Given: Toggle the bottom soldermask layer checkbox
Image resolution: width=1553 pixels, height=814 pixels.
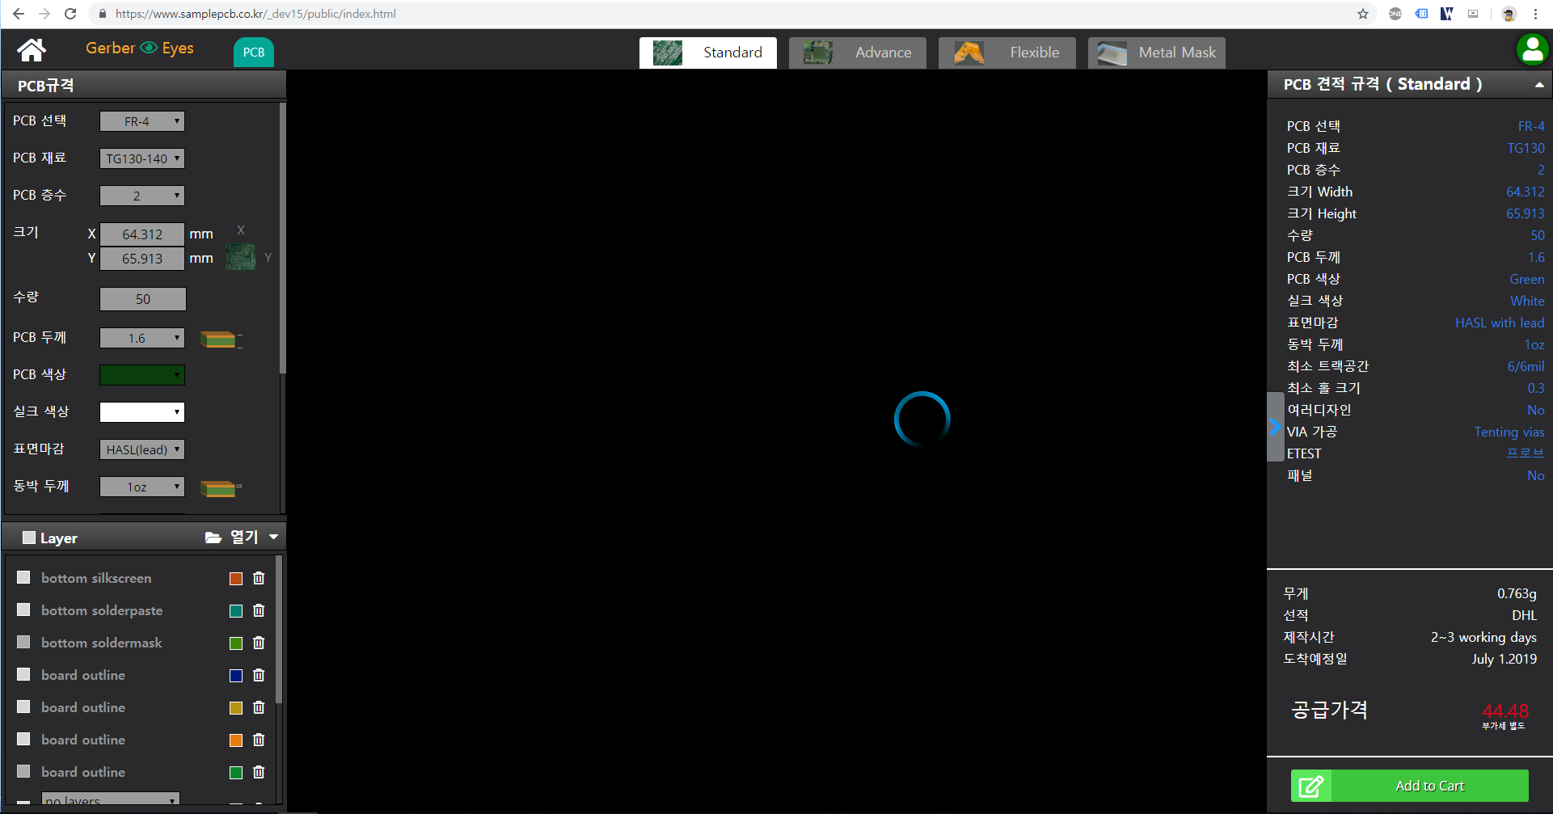Looking at the screenshot, I should tap(23, 642).
